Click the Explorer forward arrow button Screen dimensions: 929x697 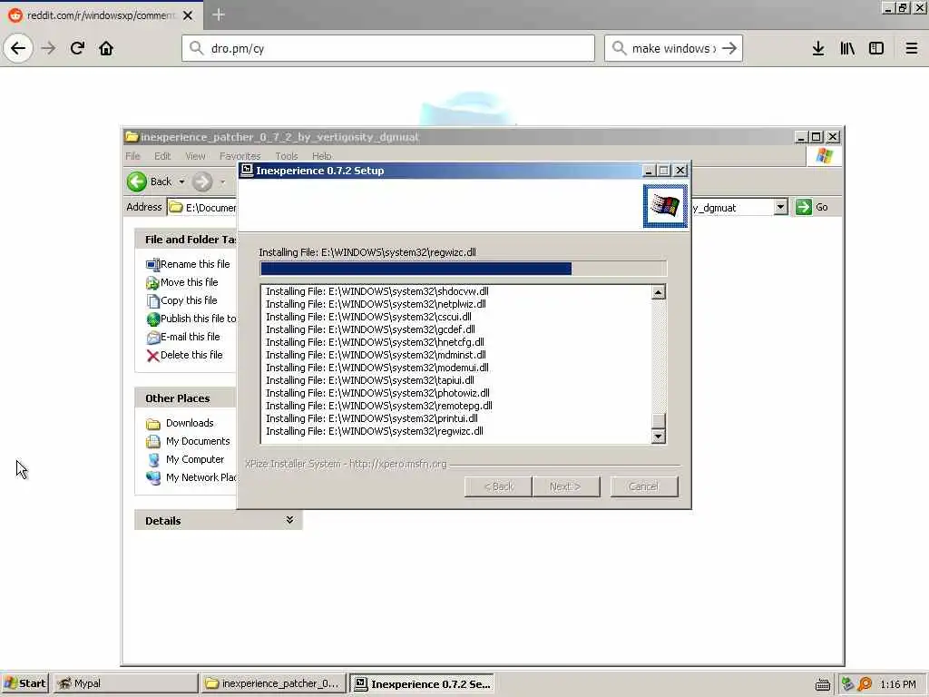(x=202, y=182)
